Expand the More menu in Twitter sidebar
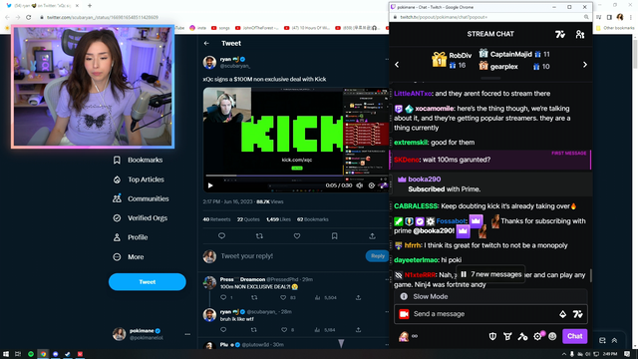 [129, 257]
